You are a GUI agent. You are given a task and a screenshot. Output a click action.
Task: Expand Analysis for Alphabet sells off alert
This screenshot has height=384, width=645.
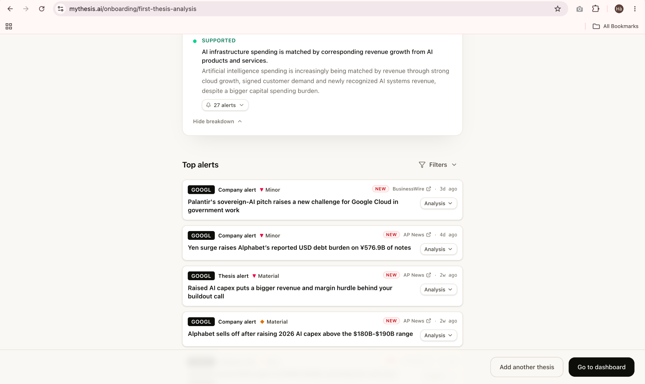coord(438,335)
